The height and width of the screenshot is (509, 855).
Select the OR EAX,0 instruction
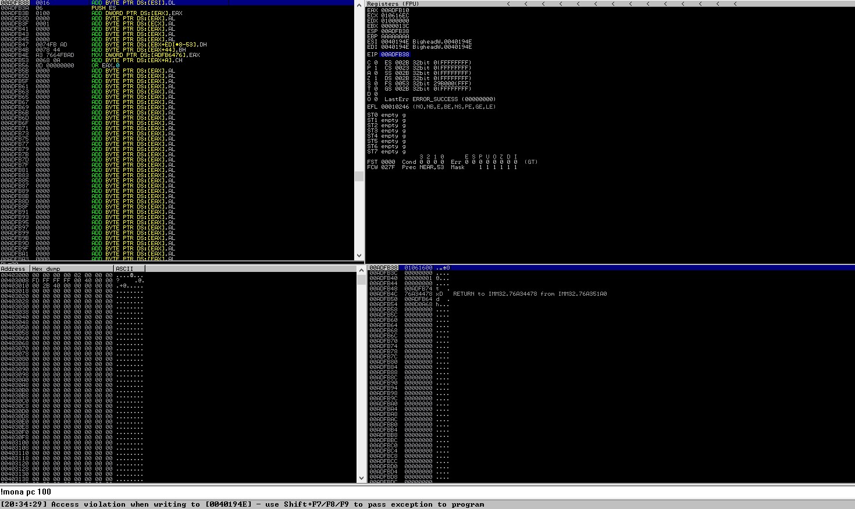pyautogui.click(x=177, y=66)
